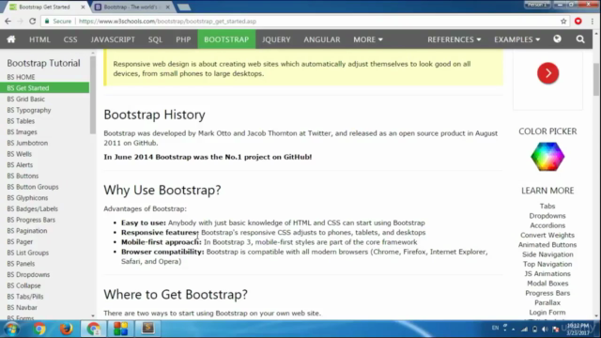Viewport: 601px width, 338px height.
Task: Open the HTML menu item
Action: coord(39,39)
